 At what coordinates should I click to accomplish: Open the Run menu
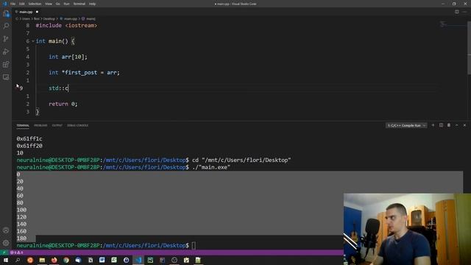point(66,4)
